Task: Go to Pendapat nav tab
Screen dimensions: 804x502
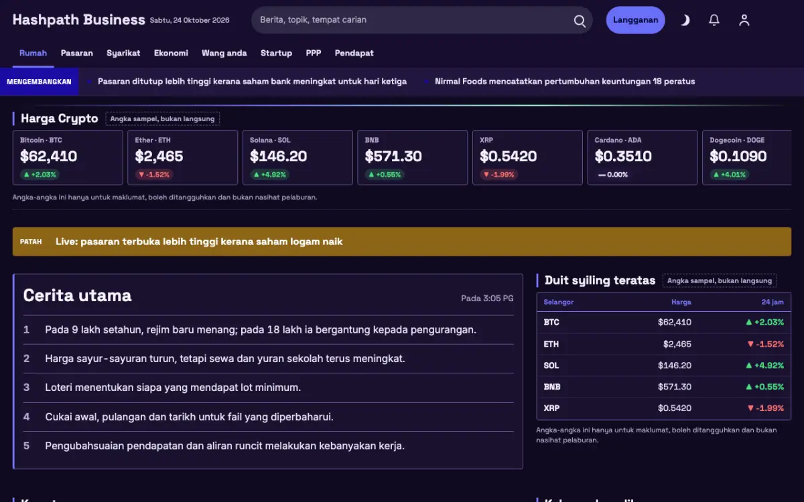Action: (x=354, y=53)
